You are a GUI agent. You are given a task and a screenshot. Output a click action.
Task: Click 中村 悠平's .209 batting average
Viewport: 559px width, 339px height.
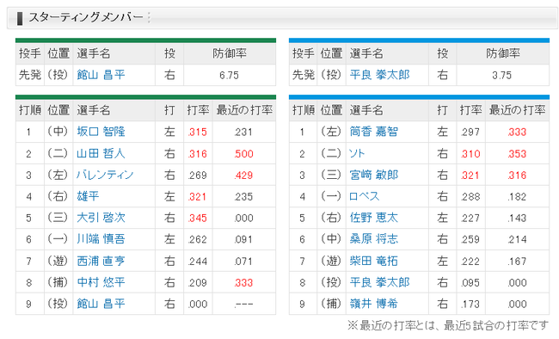point(198,282)
